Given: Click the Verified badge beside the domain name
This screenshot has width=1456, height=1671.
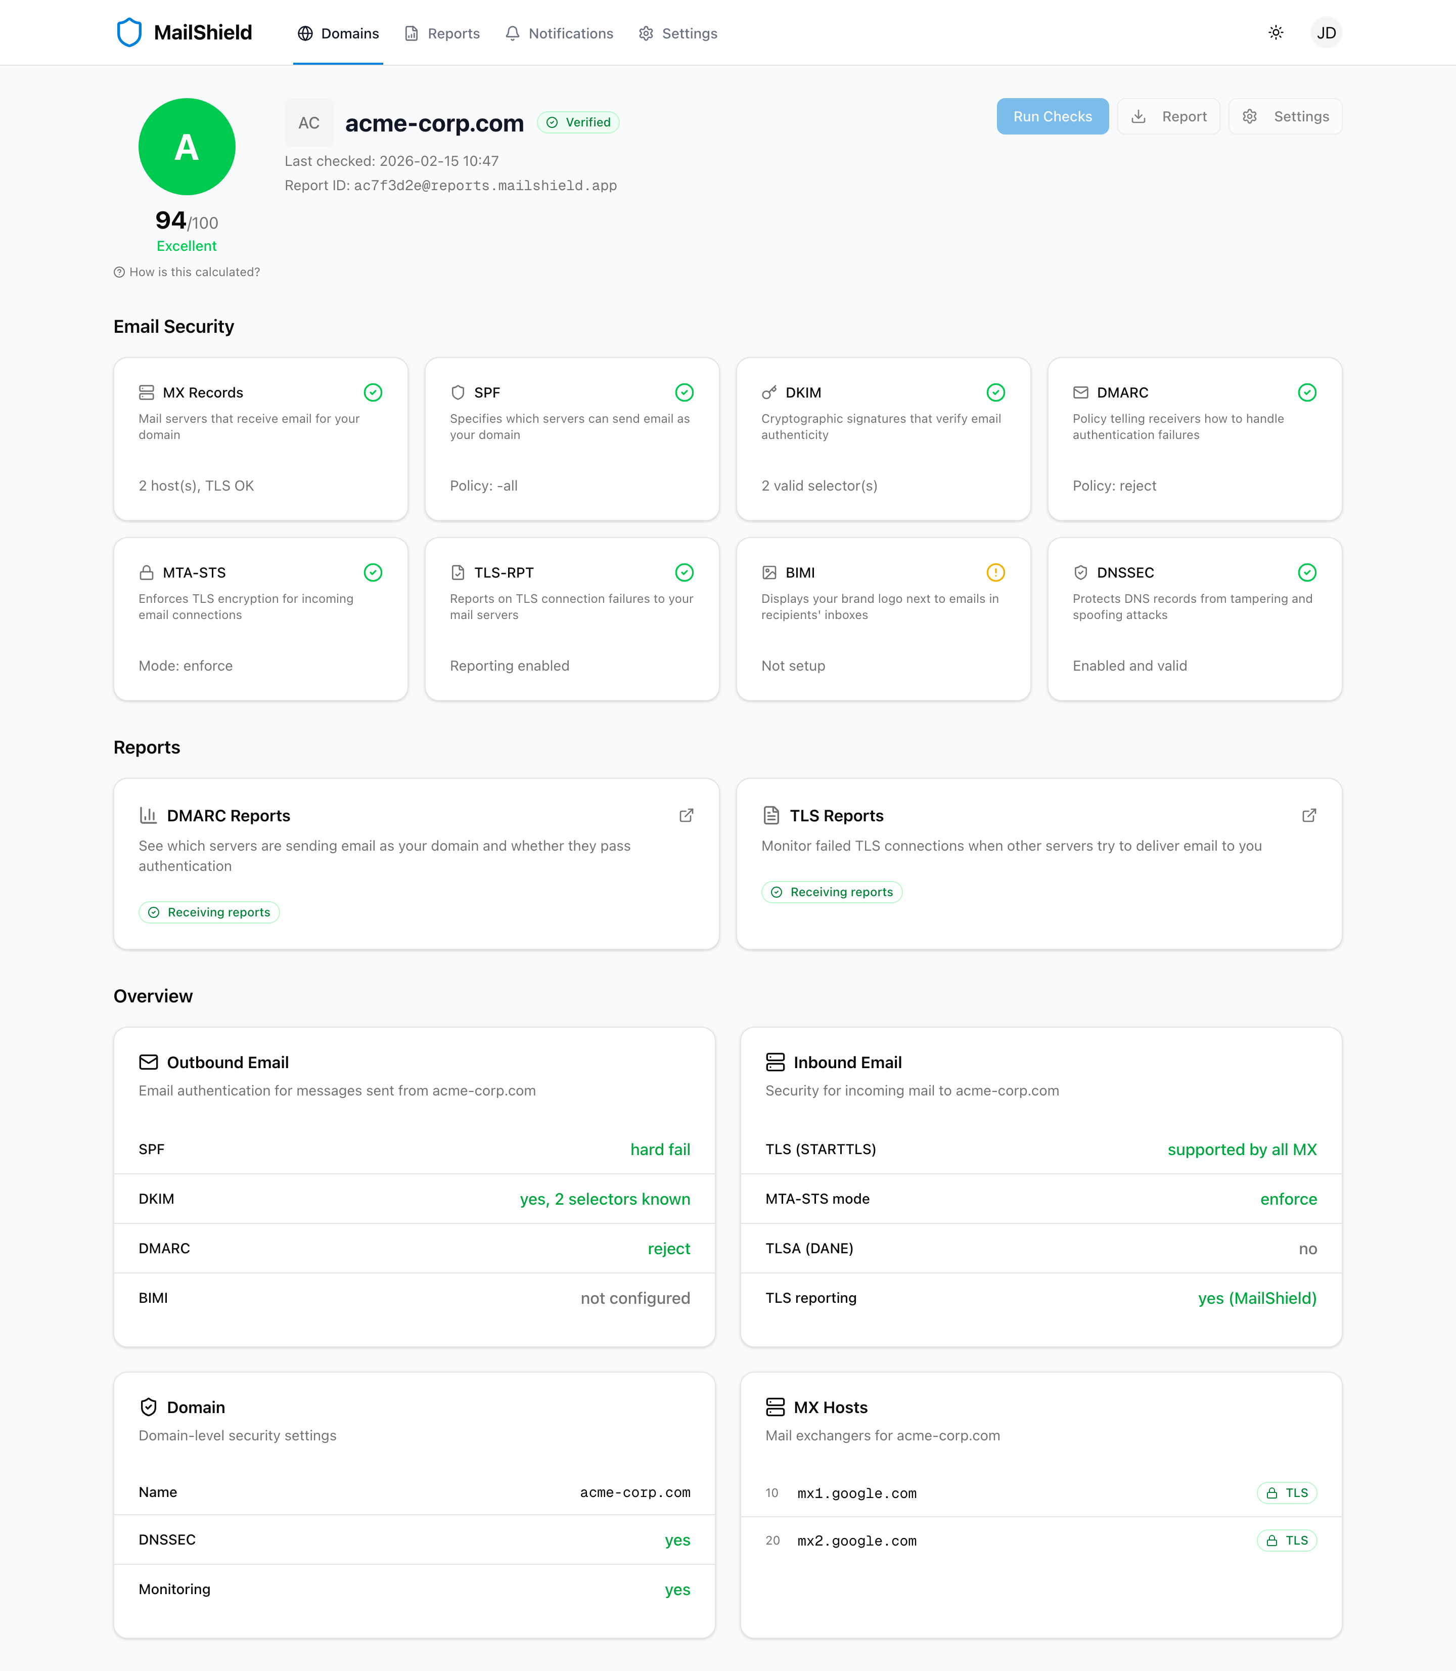Looking at the screenshot, I should (x=578, y=122).
